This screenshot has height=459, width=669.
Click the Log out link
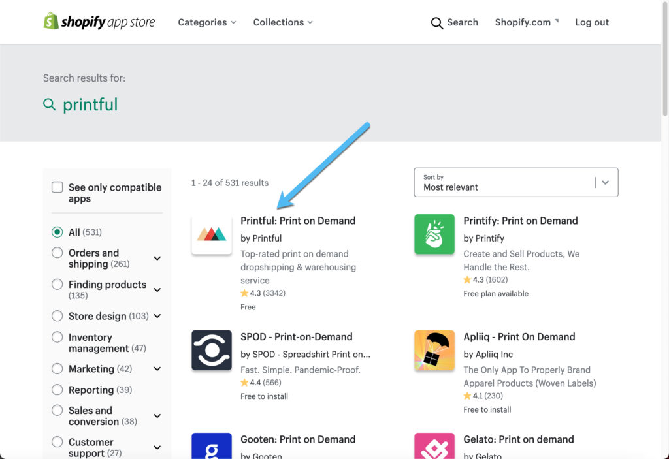[591, 22]
